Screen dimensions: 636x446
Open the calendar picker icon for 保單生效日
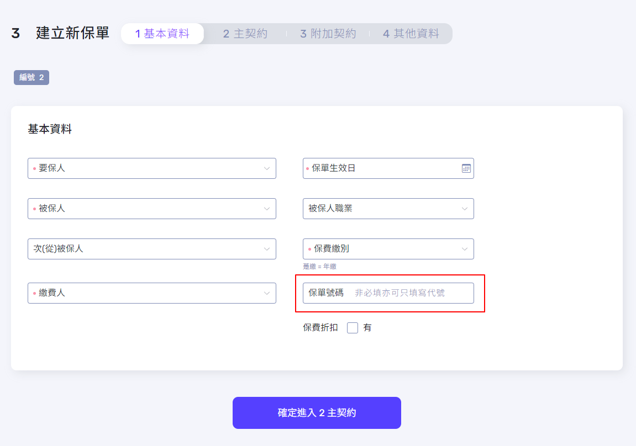pyautogui.click(x=466, y=168)
